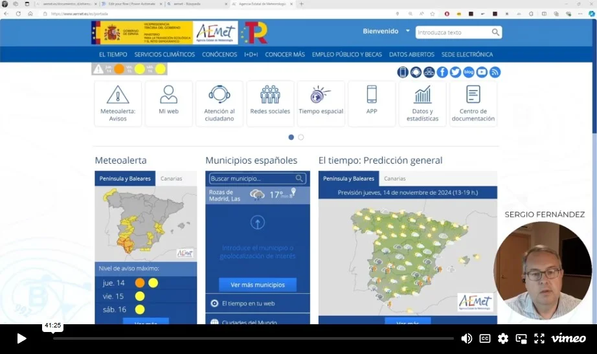597x354 pixels.
Task: Expand the Bienvenido dropdown arrow
Action: (407, 31)
